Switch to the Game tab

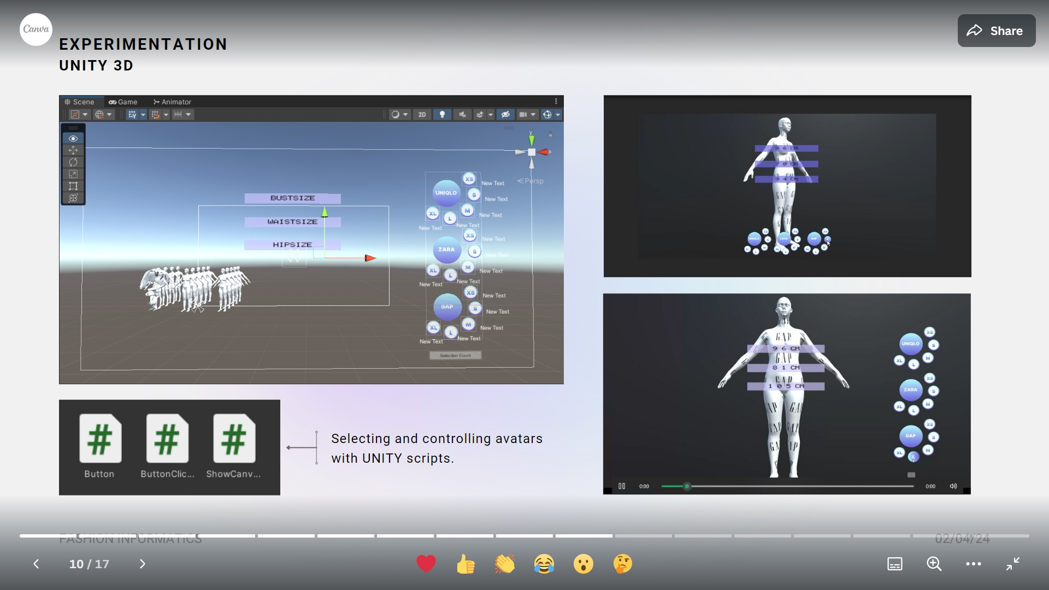point(124,102)
